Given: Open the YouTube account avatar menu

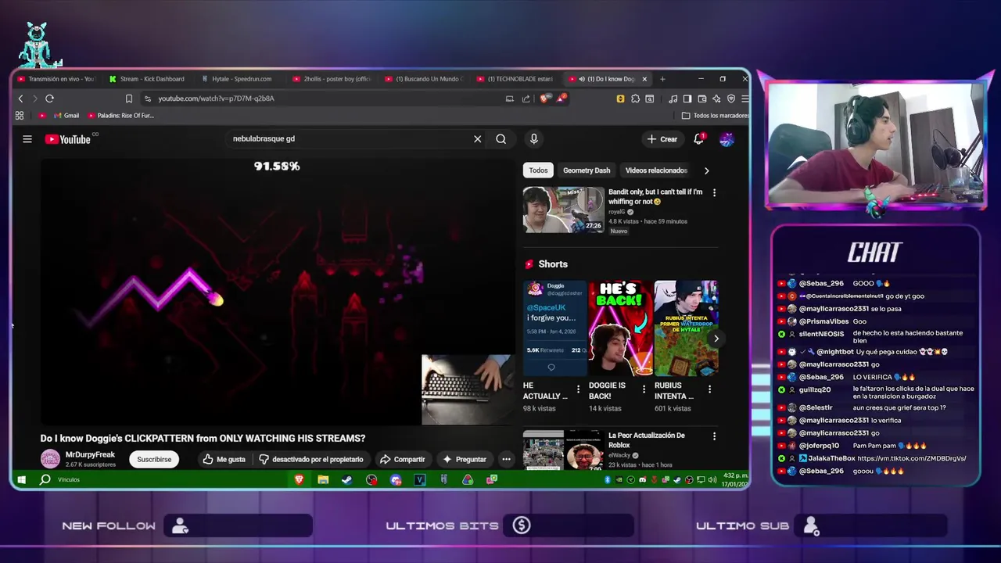Looking at the screenshot, I should tap(727, 139).
